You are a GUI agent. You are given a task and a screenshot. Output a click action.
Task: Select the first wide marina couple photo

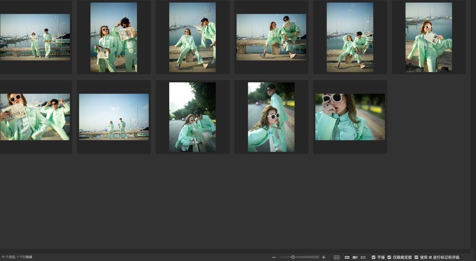point(35,37)
